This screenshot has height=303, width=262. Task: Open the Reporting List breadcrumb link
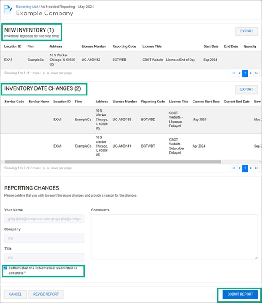27,7
